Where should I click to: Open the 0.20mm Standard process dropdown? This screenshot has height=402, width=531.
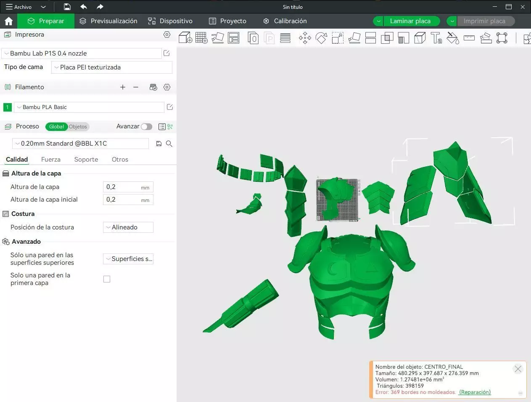pyautogui.click(x=81, y=144)
